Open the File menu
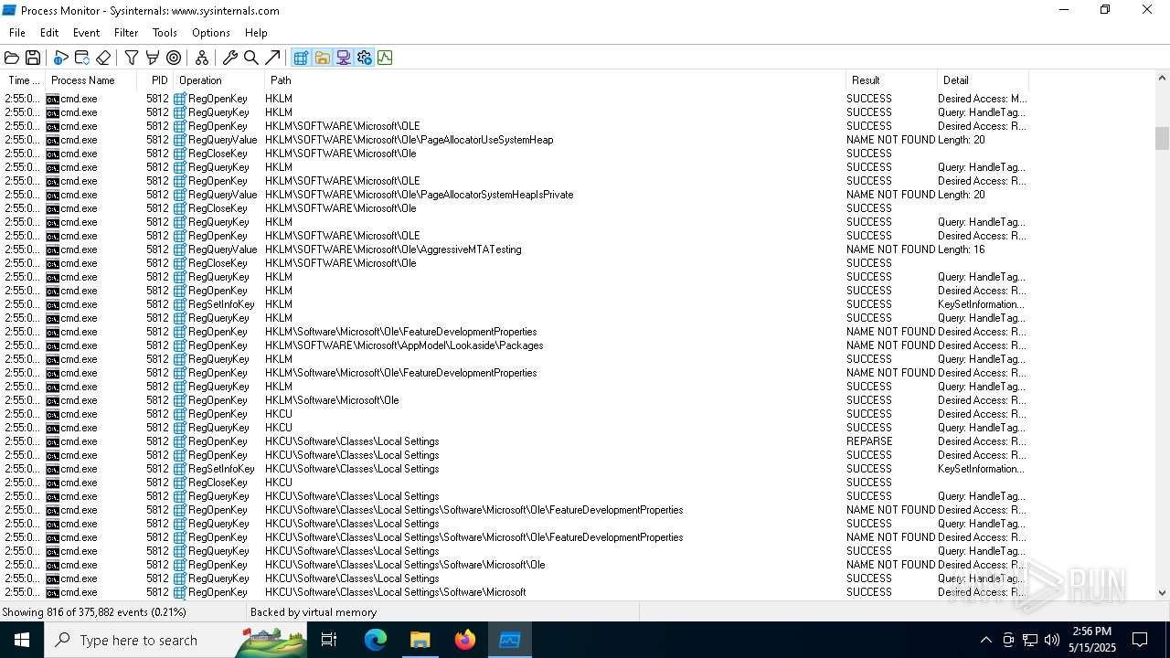 (17, 32)
